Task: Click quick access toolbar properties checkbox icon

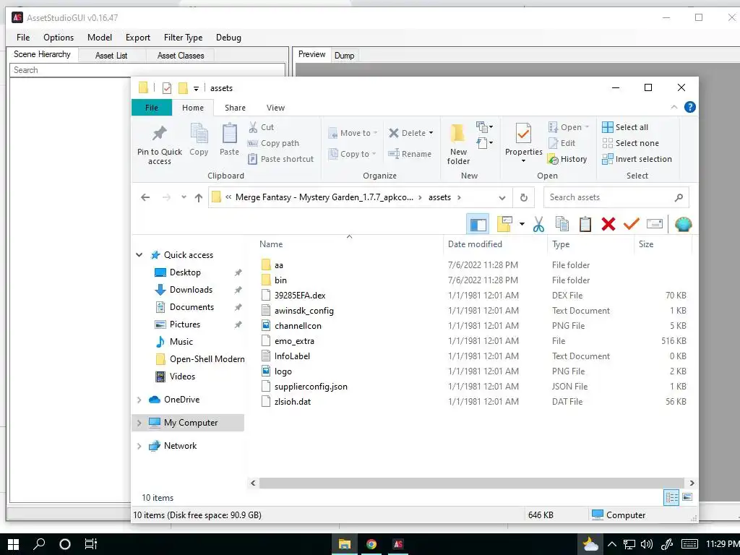Action: pos(167,88)
